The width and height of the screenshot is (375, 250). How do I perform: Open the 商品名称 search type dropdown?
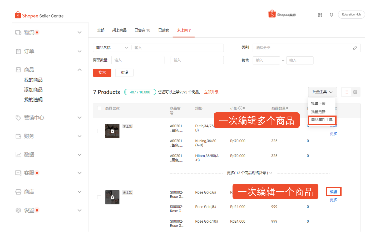112,48
